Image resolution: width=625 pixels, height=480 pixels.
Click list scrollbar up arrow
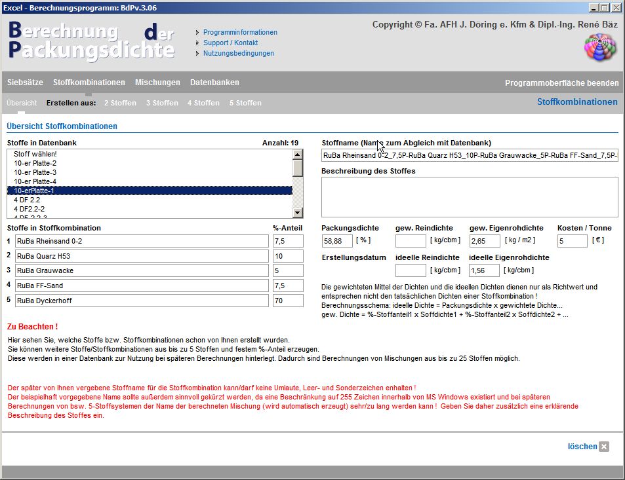click(x=297, y=155)
